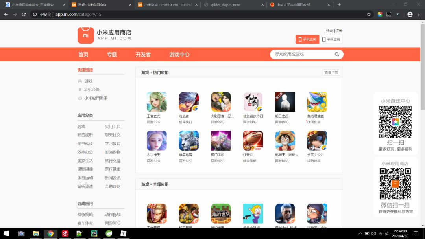Select 金融理财 category
425x239 pixels.
pyautogui.click(x=113, y=186)
